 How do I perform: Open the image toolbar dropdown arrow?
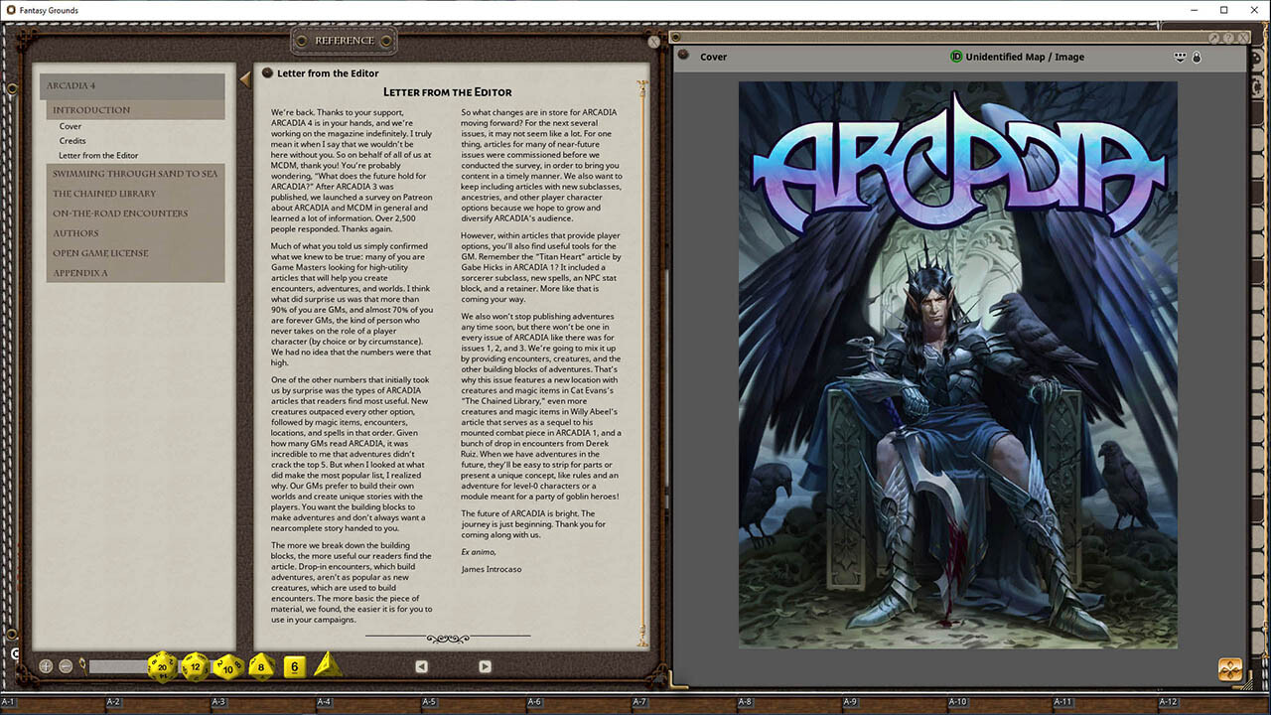(1180, 57)
